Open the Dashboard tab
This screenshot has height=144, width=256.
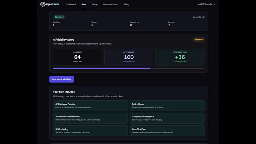[71, 4]
